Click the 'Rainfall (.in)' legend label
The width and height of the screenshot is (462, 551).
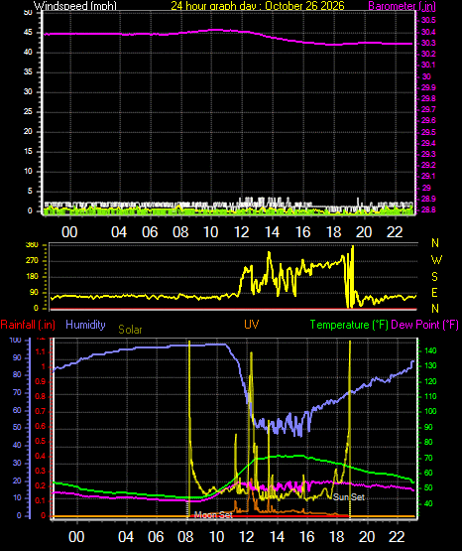[28, 325]
